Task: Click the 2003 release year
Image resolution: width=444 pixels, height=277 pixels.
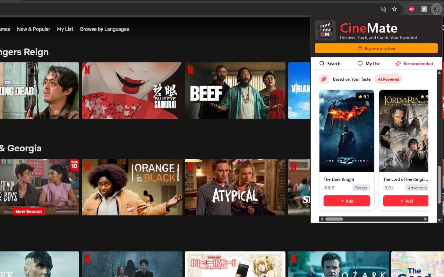Action: coord(388,188)
